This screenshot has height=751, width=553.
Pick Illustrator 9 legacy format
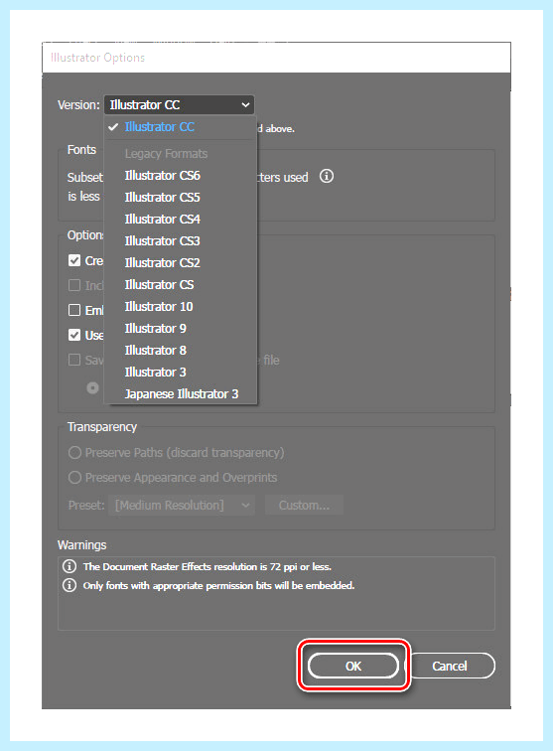pyautogui.click(x=181, y=329)
